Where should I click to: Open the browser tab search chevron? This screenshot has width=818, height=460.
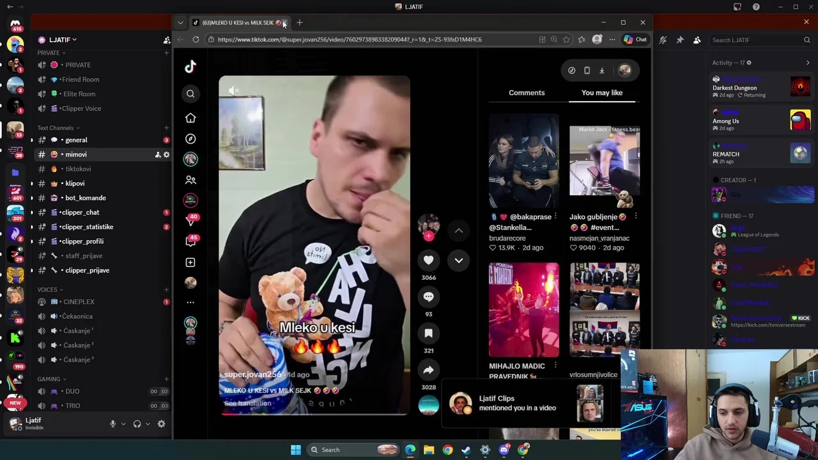tap(180, 22)
